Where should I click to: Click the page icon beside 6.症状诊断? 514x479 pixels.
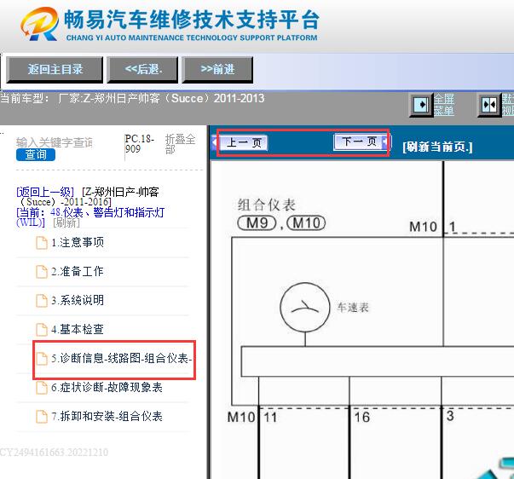[41, 388]
